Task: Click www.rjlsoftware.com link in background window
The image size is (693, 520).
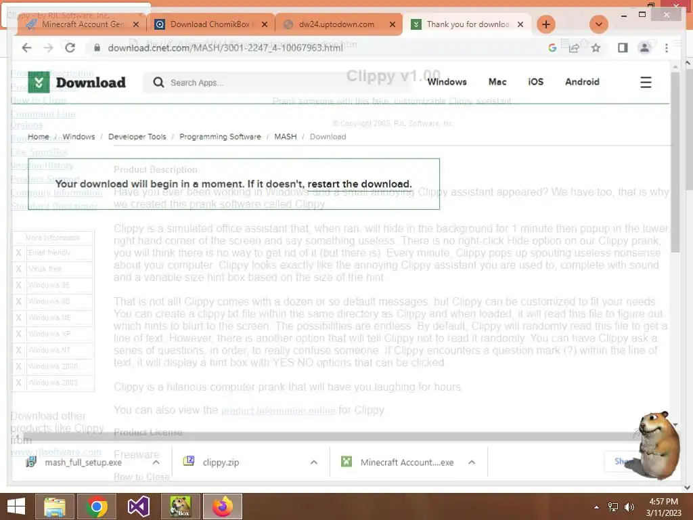Action: coord(55,452)
